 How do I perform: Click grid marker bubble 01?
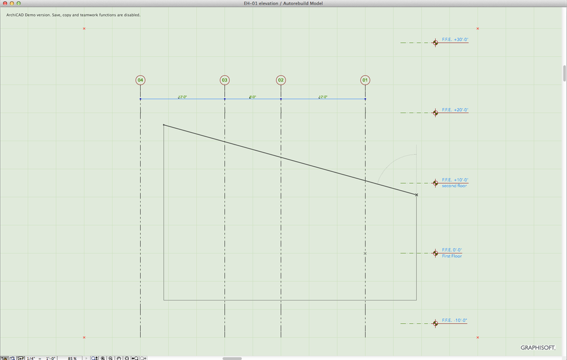365,80
